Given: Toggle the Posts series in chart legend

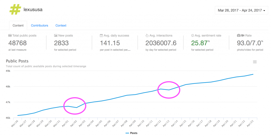Looking at the screenshot, I should tap(131, 133).
